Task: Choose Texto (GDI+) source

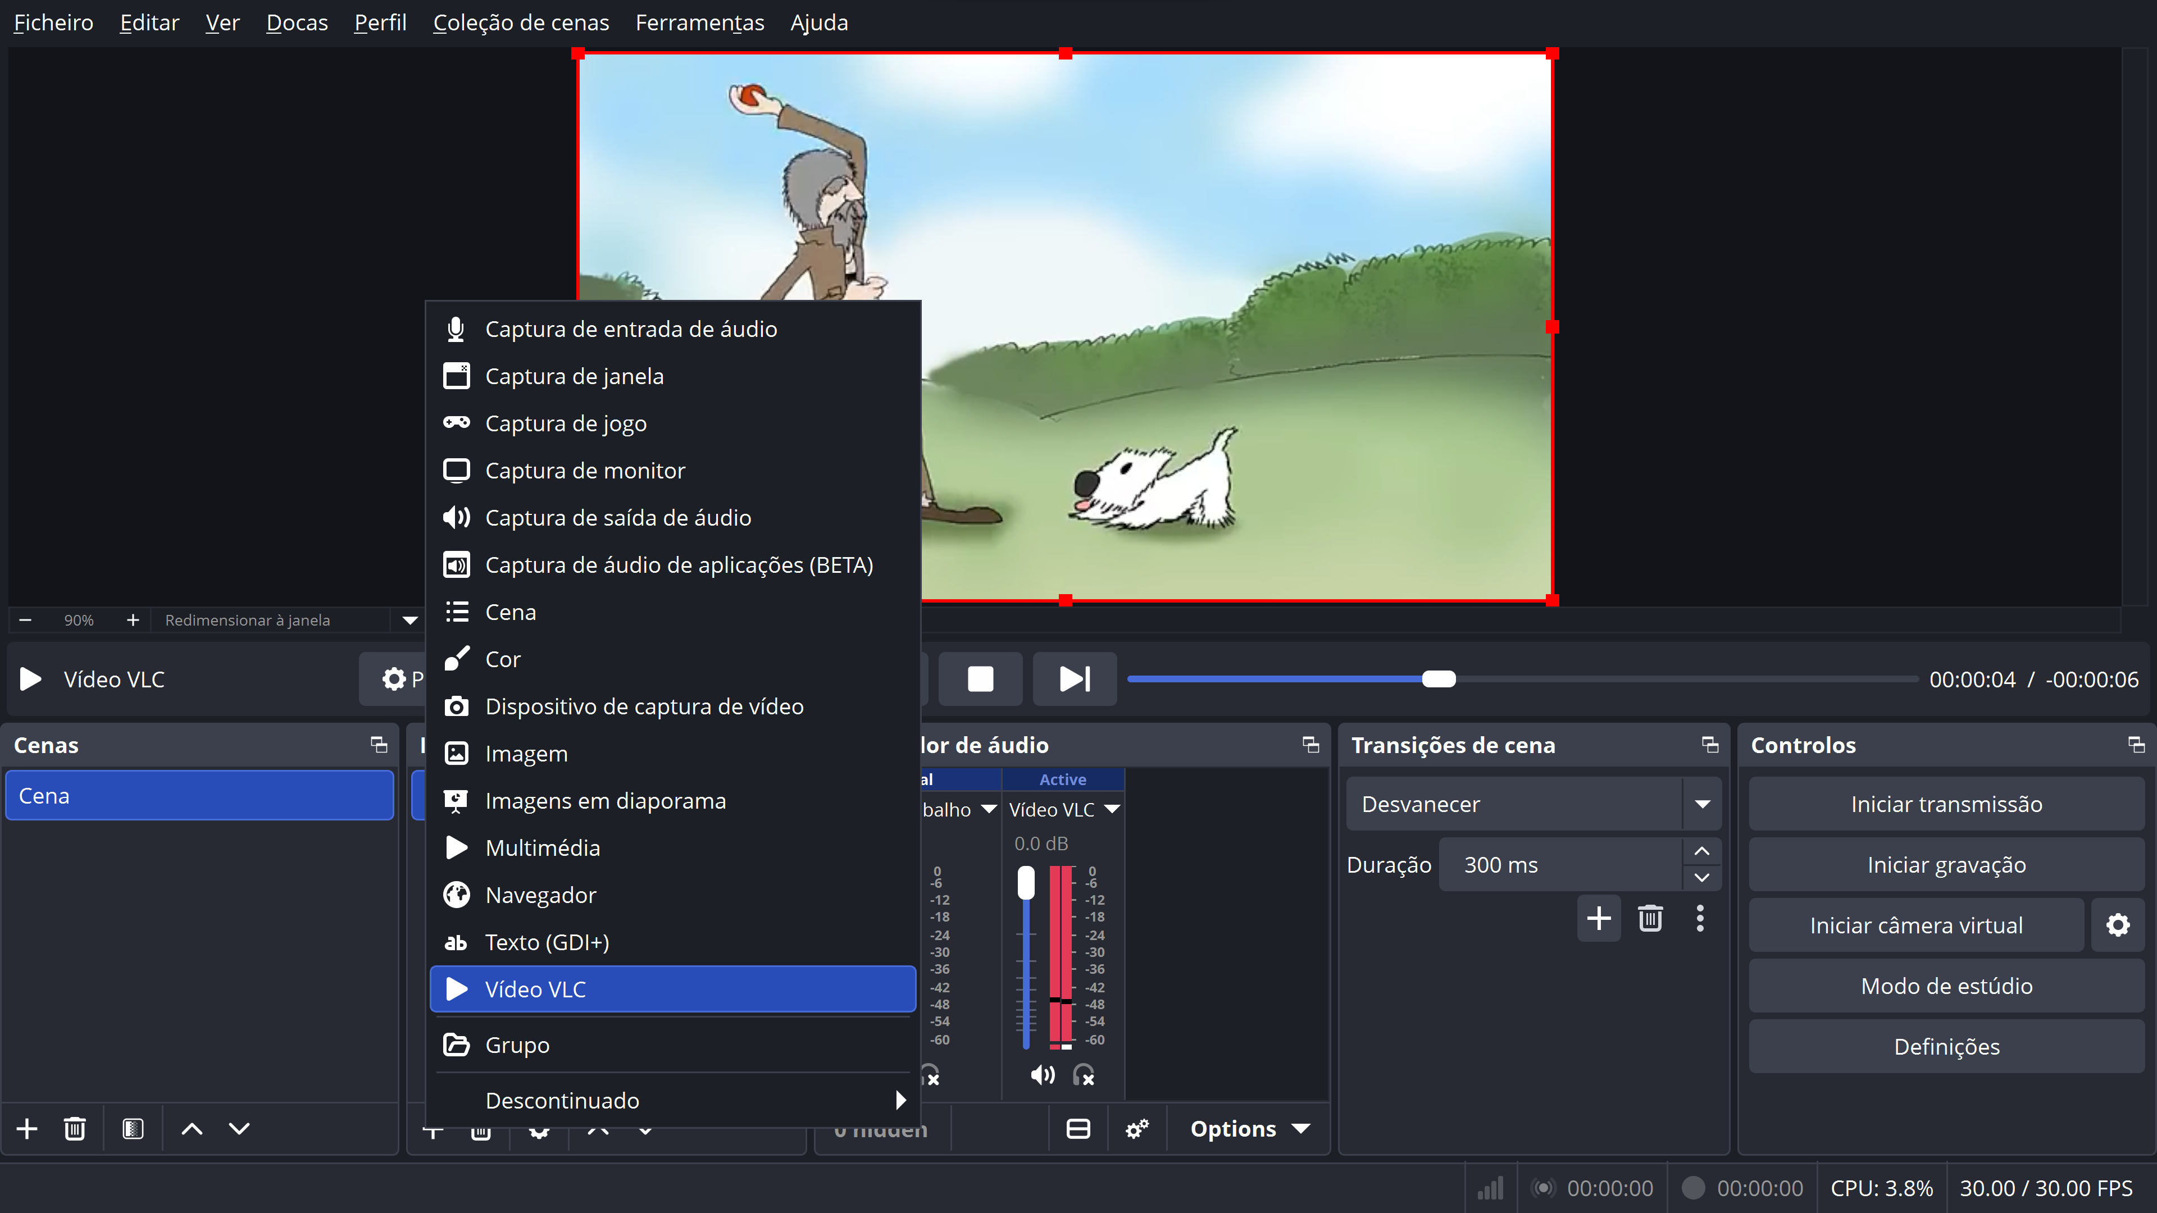Action: (672, 943)
